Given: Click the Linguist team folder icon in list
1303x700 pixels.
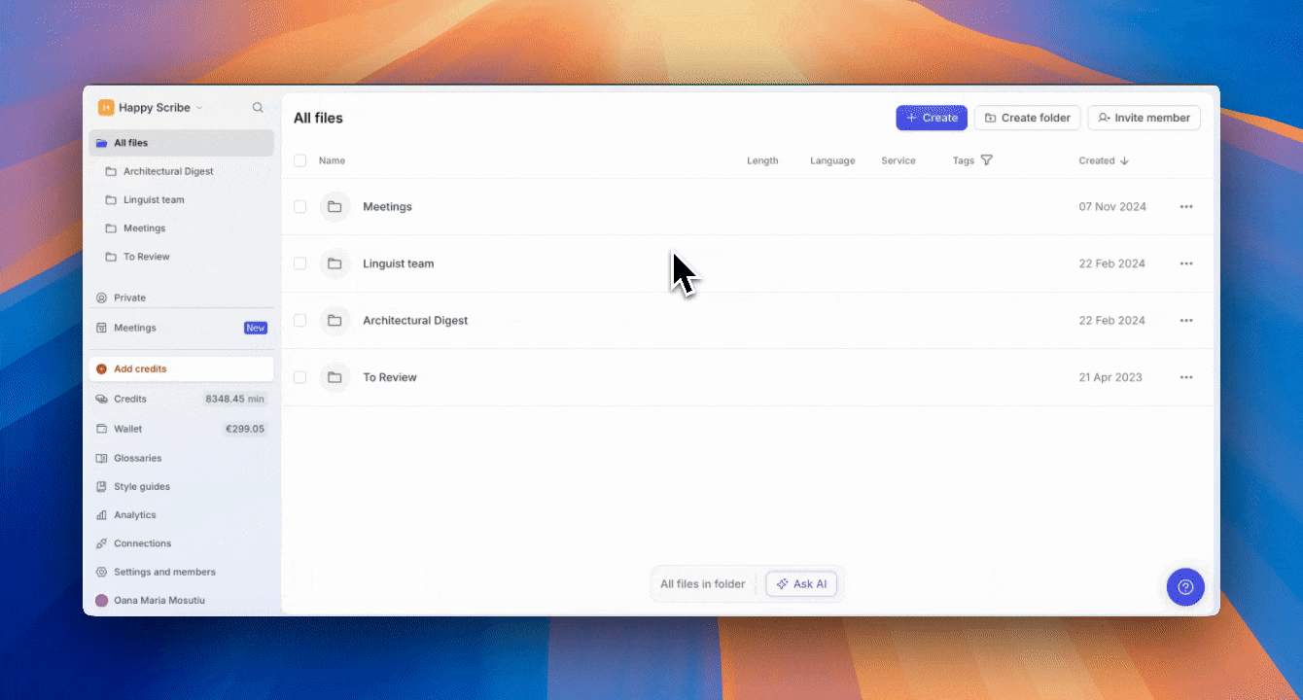Looking at the screenshot, I should coord(335,263).
